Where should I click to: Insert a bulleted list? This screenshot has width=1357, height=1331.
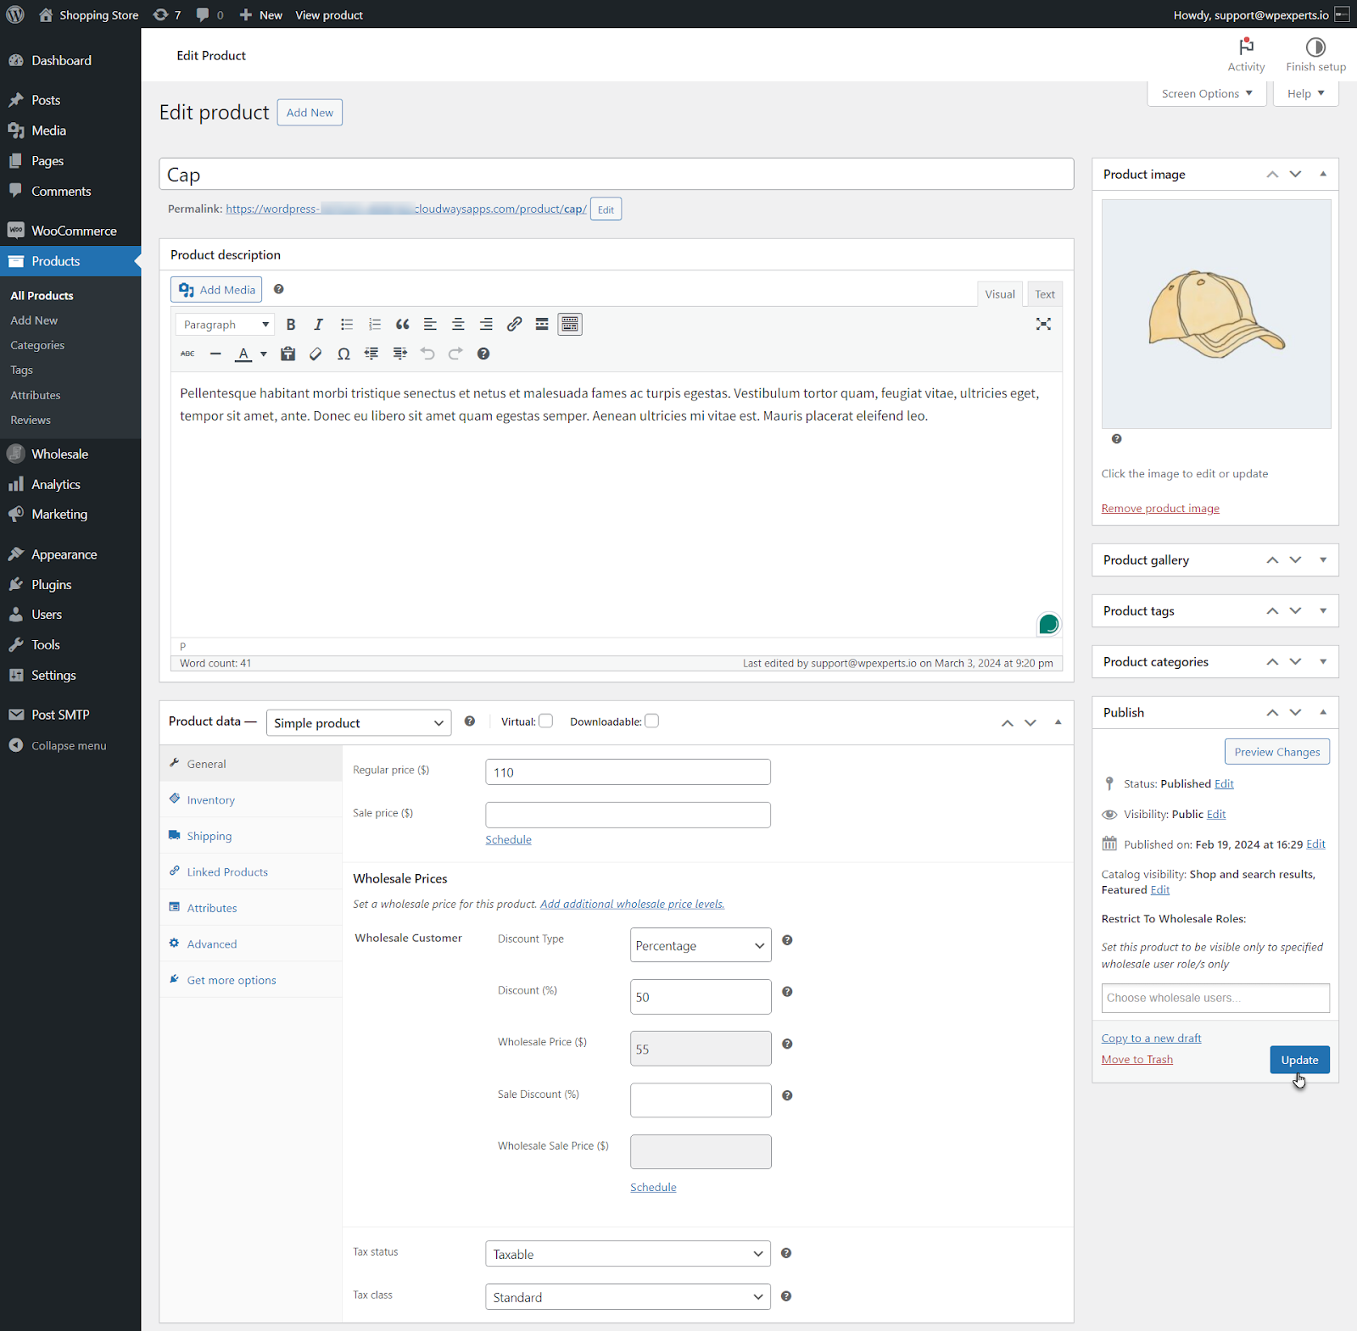point(347,325)
